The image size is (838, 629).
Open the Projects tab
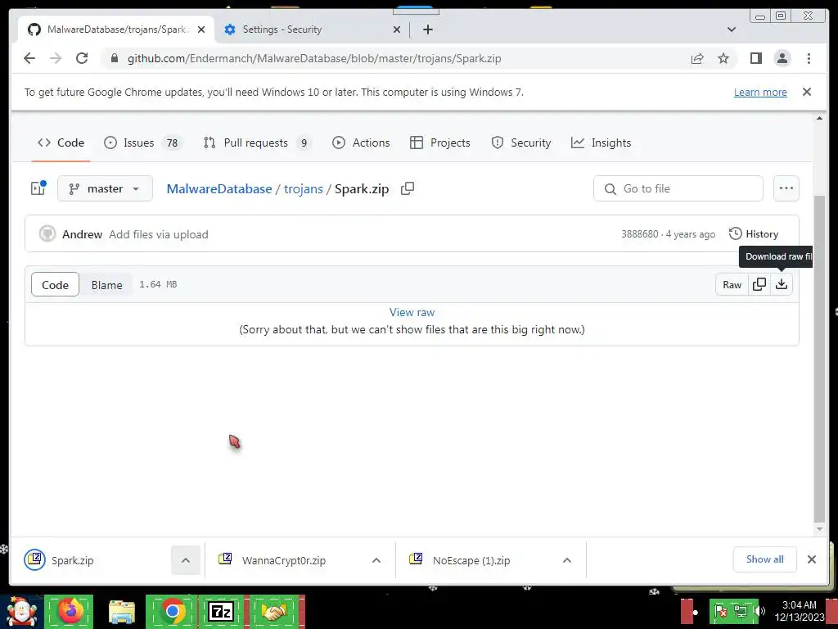tap(439, 143)
